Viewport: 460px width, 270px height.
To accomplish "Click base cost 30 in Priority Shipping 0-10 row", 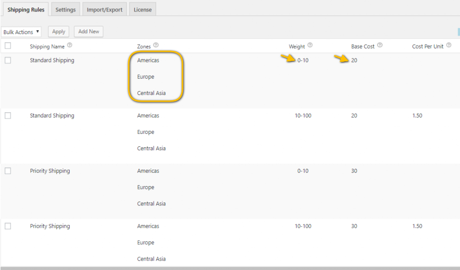I will point(354,171).
